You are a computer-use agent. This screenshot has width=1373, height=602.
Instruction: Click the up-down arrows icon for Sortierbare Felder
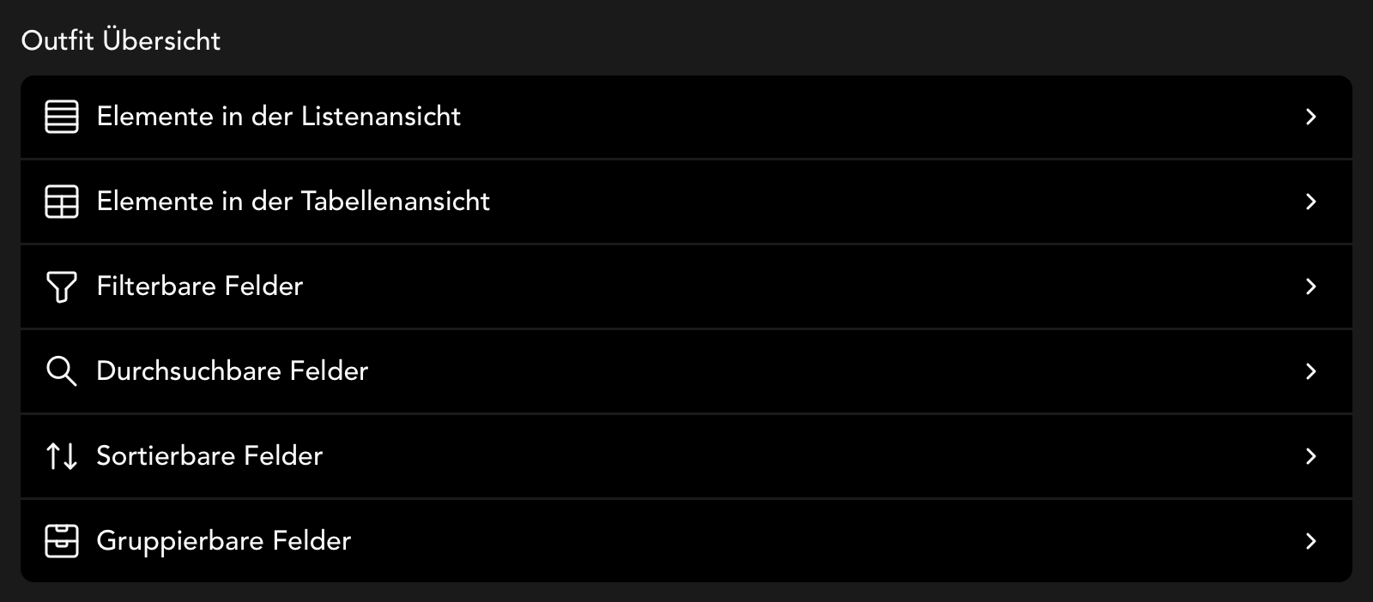[61, 456]
